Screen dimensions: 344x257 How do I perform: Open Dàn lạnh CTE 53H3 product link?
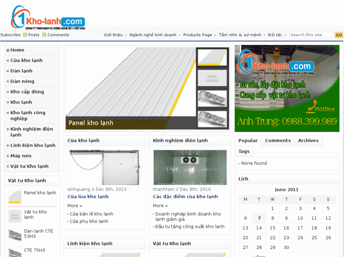[38, 233]
